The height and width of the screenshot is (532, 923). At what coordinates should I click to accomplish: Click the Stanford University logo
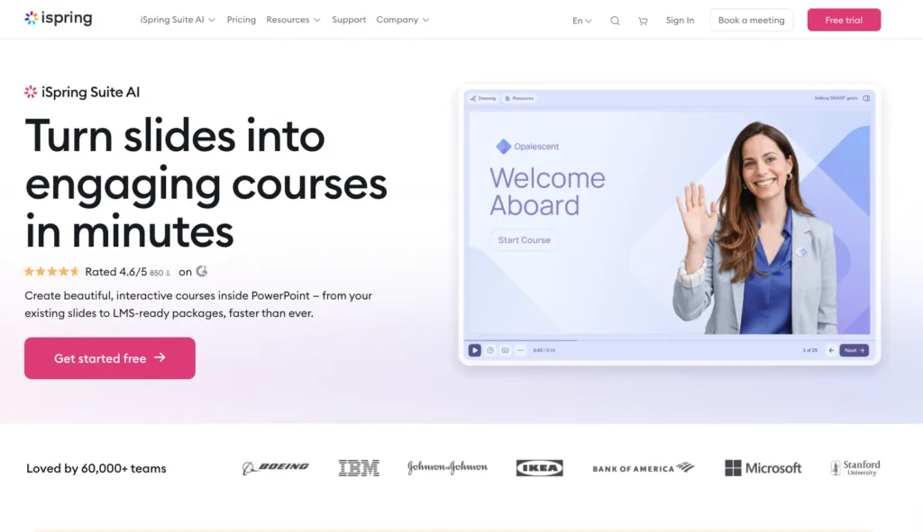[x=855, y=468]
